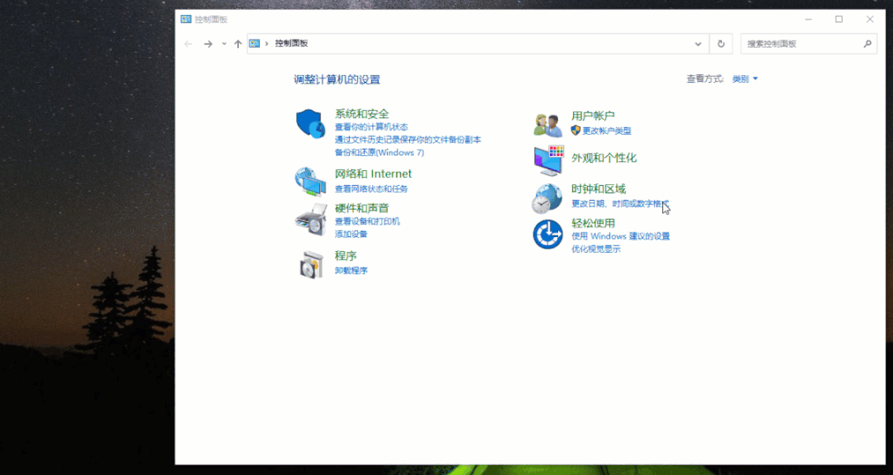Open the 程序 disc box icon
The height and width of the screenshot is (475, 893).
[311, 264]
